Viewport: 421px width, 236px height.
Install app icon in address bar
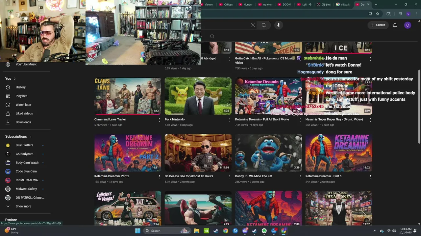point(370,14)
